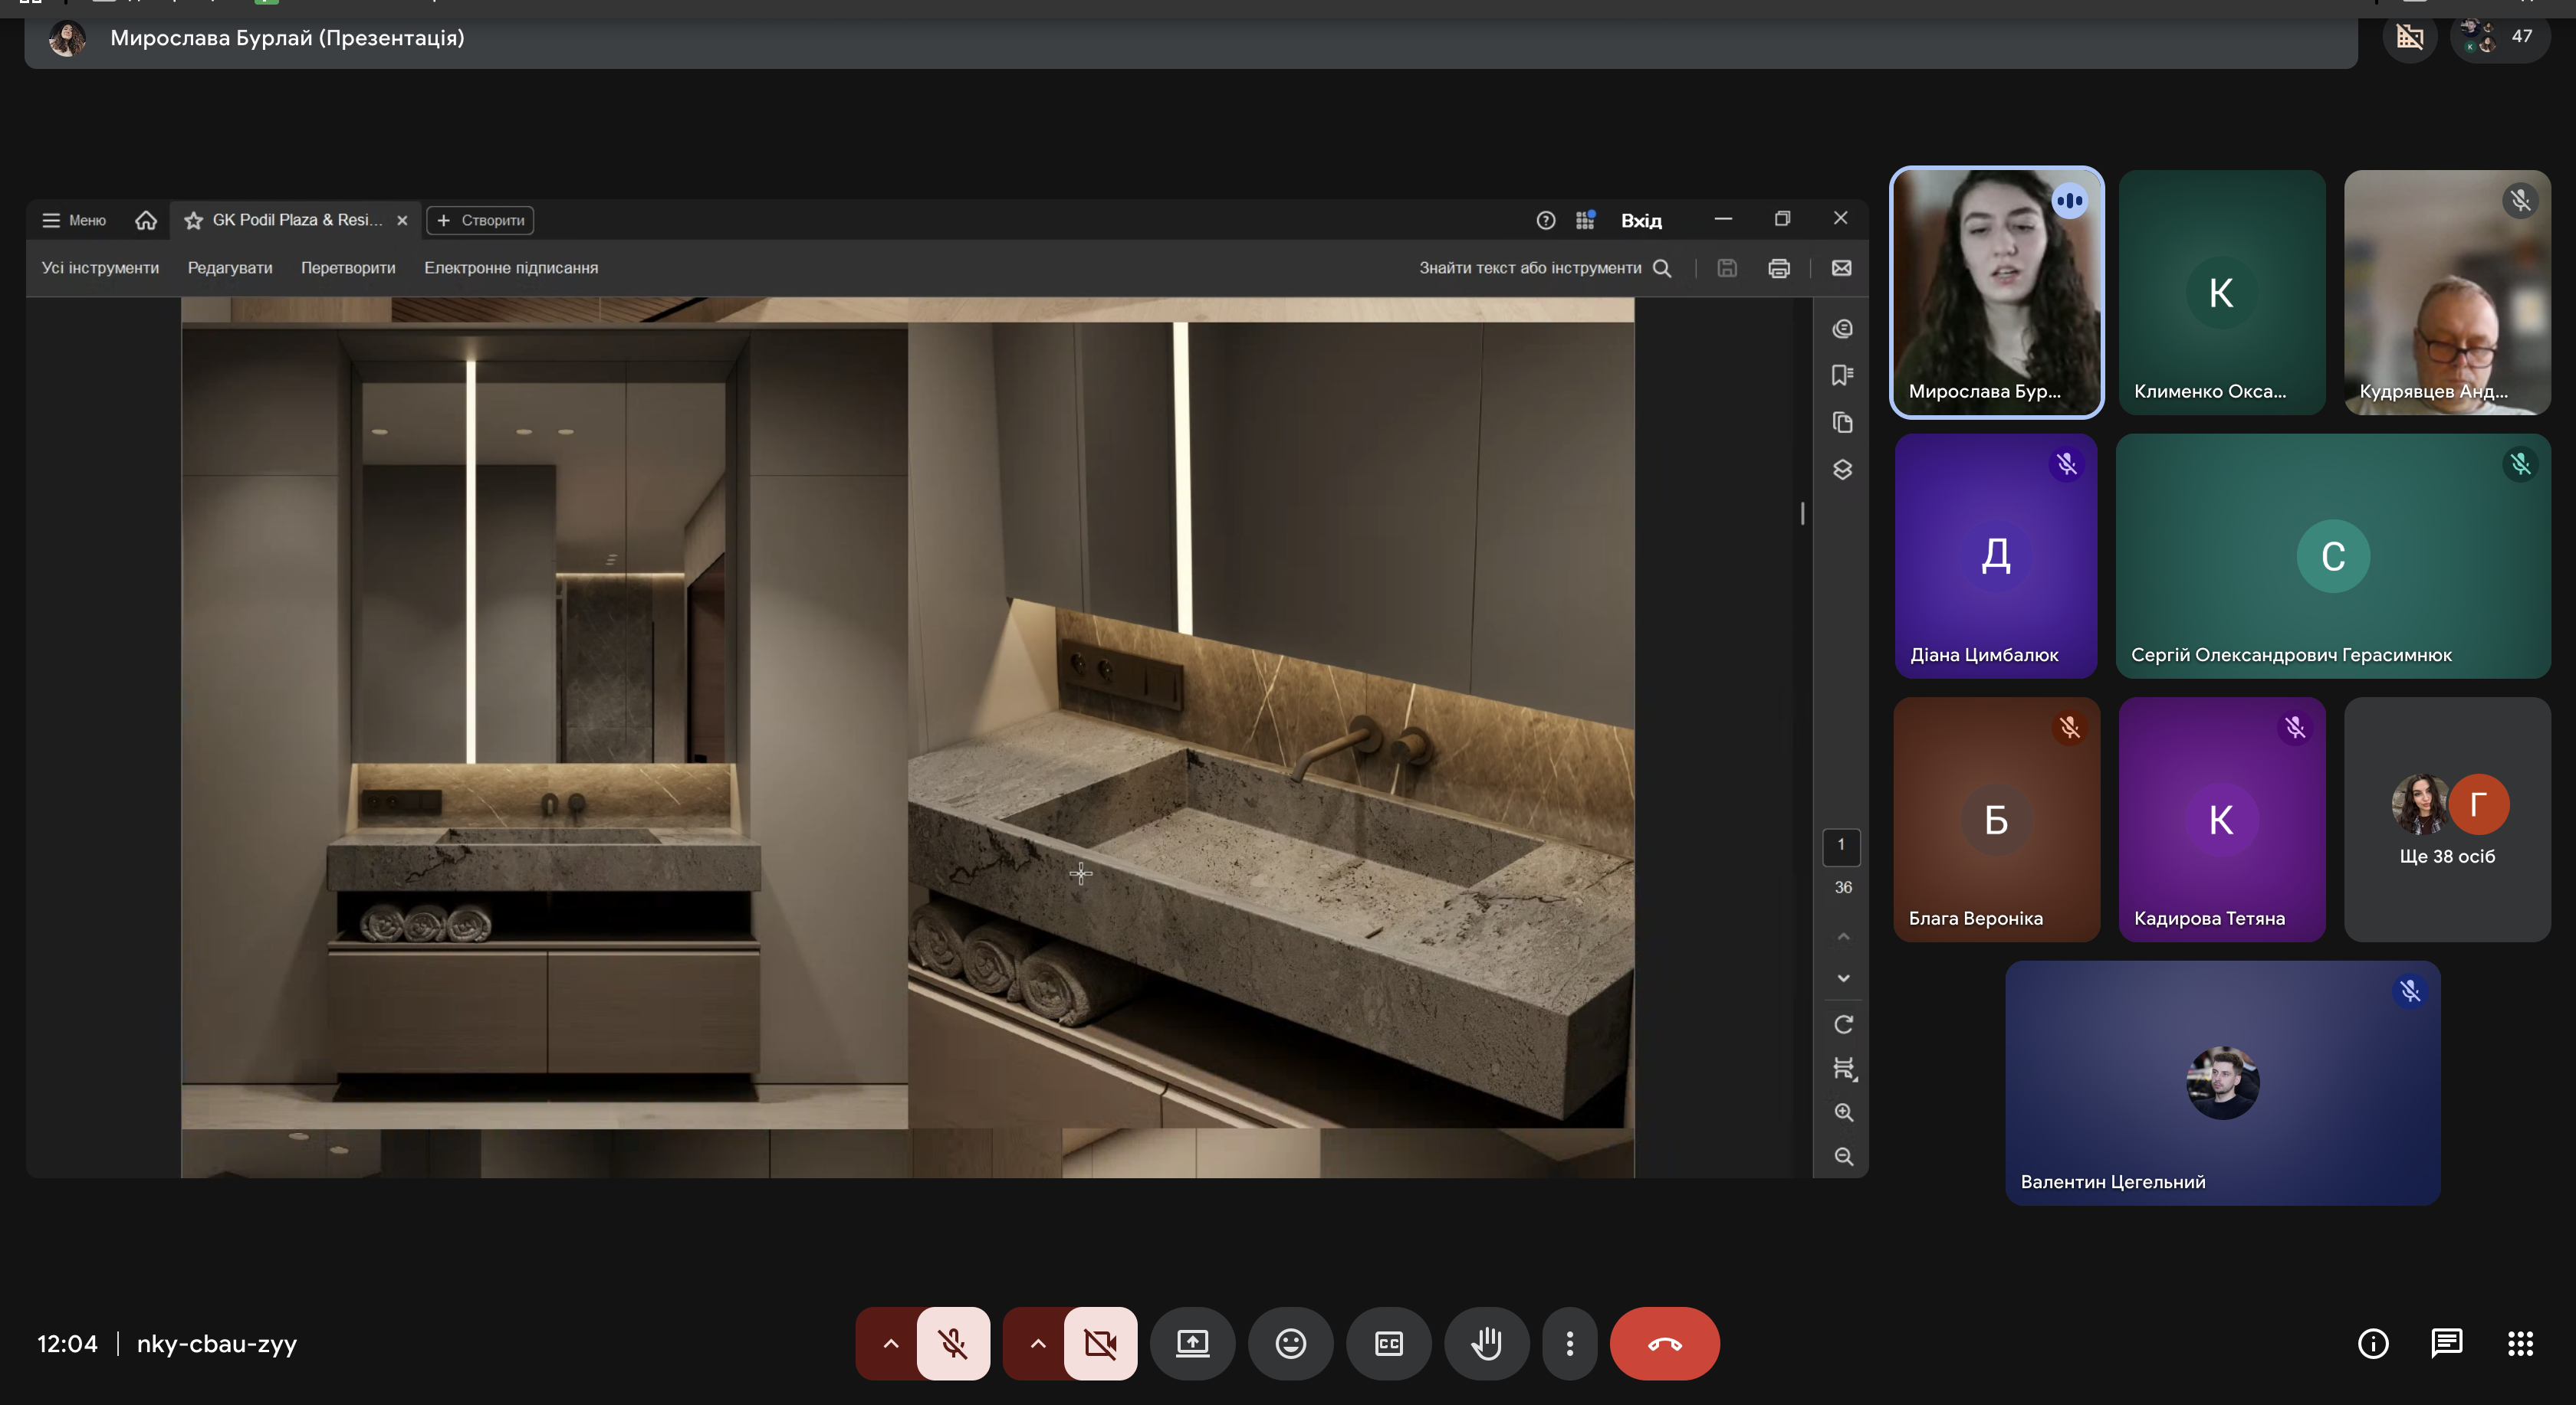Viewport: 2576px width, 1405px height.
Task: Expand video settings arrow next to camera
Action: 1037,1343
